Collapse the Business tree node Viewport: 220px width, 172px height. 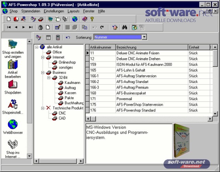(43, 73)
